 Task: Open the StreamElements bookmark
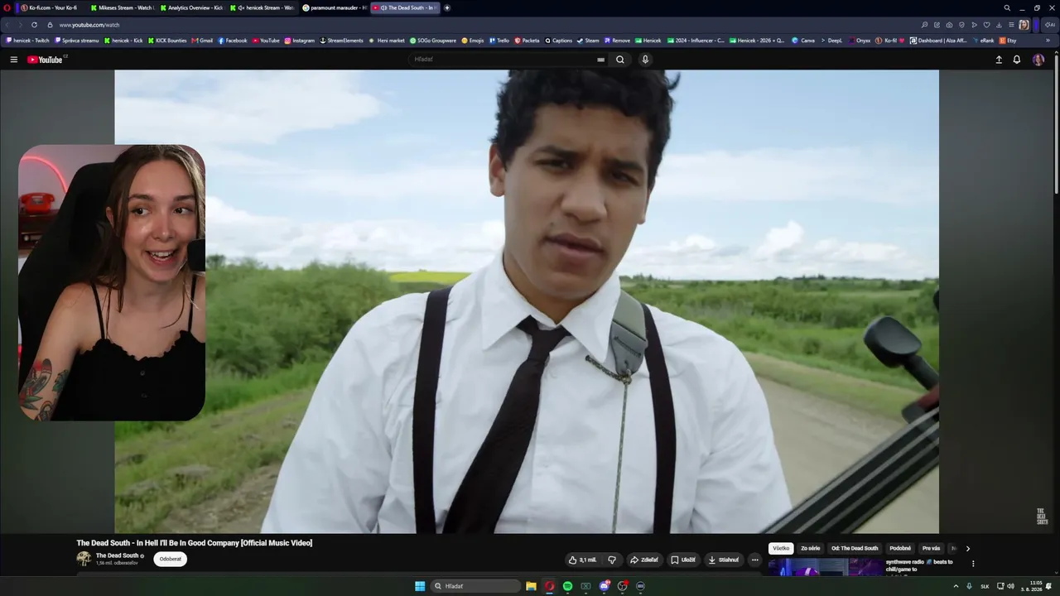(x=343, y=40)
